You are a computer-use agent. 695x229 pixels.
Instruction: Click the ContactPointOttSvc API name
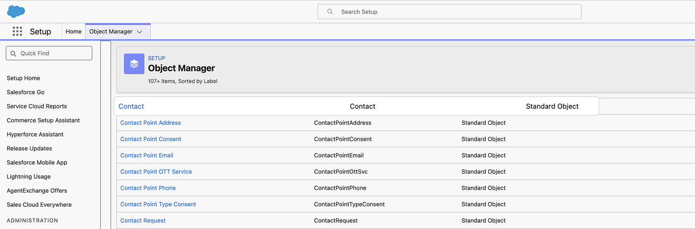click(341, 171)
